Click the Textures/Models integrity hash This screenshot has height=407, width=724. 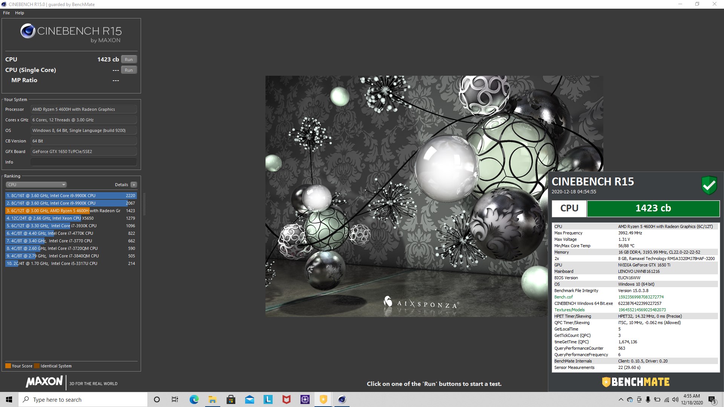(x=642, y=310)
